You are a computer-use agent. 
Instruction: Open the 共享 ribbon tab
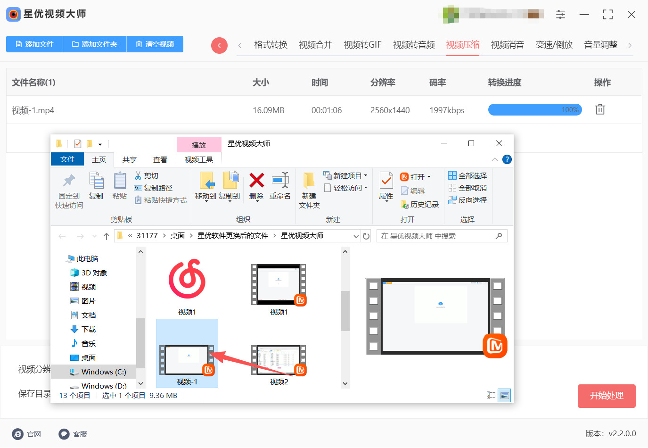tap(130, 160)
